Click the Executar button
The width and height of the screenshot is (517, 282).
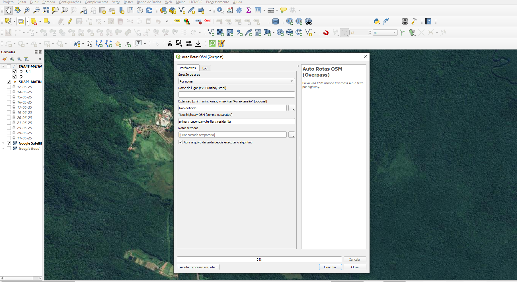click(330, 267)
